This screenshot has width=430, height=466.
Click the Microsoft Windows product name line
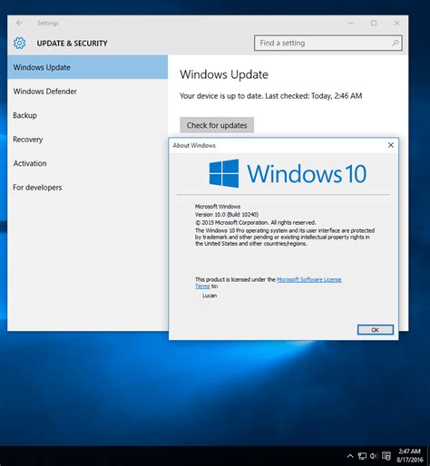coord(218,207)
